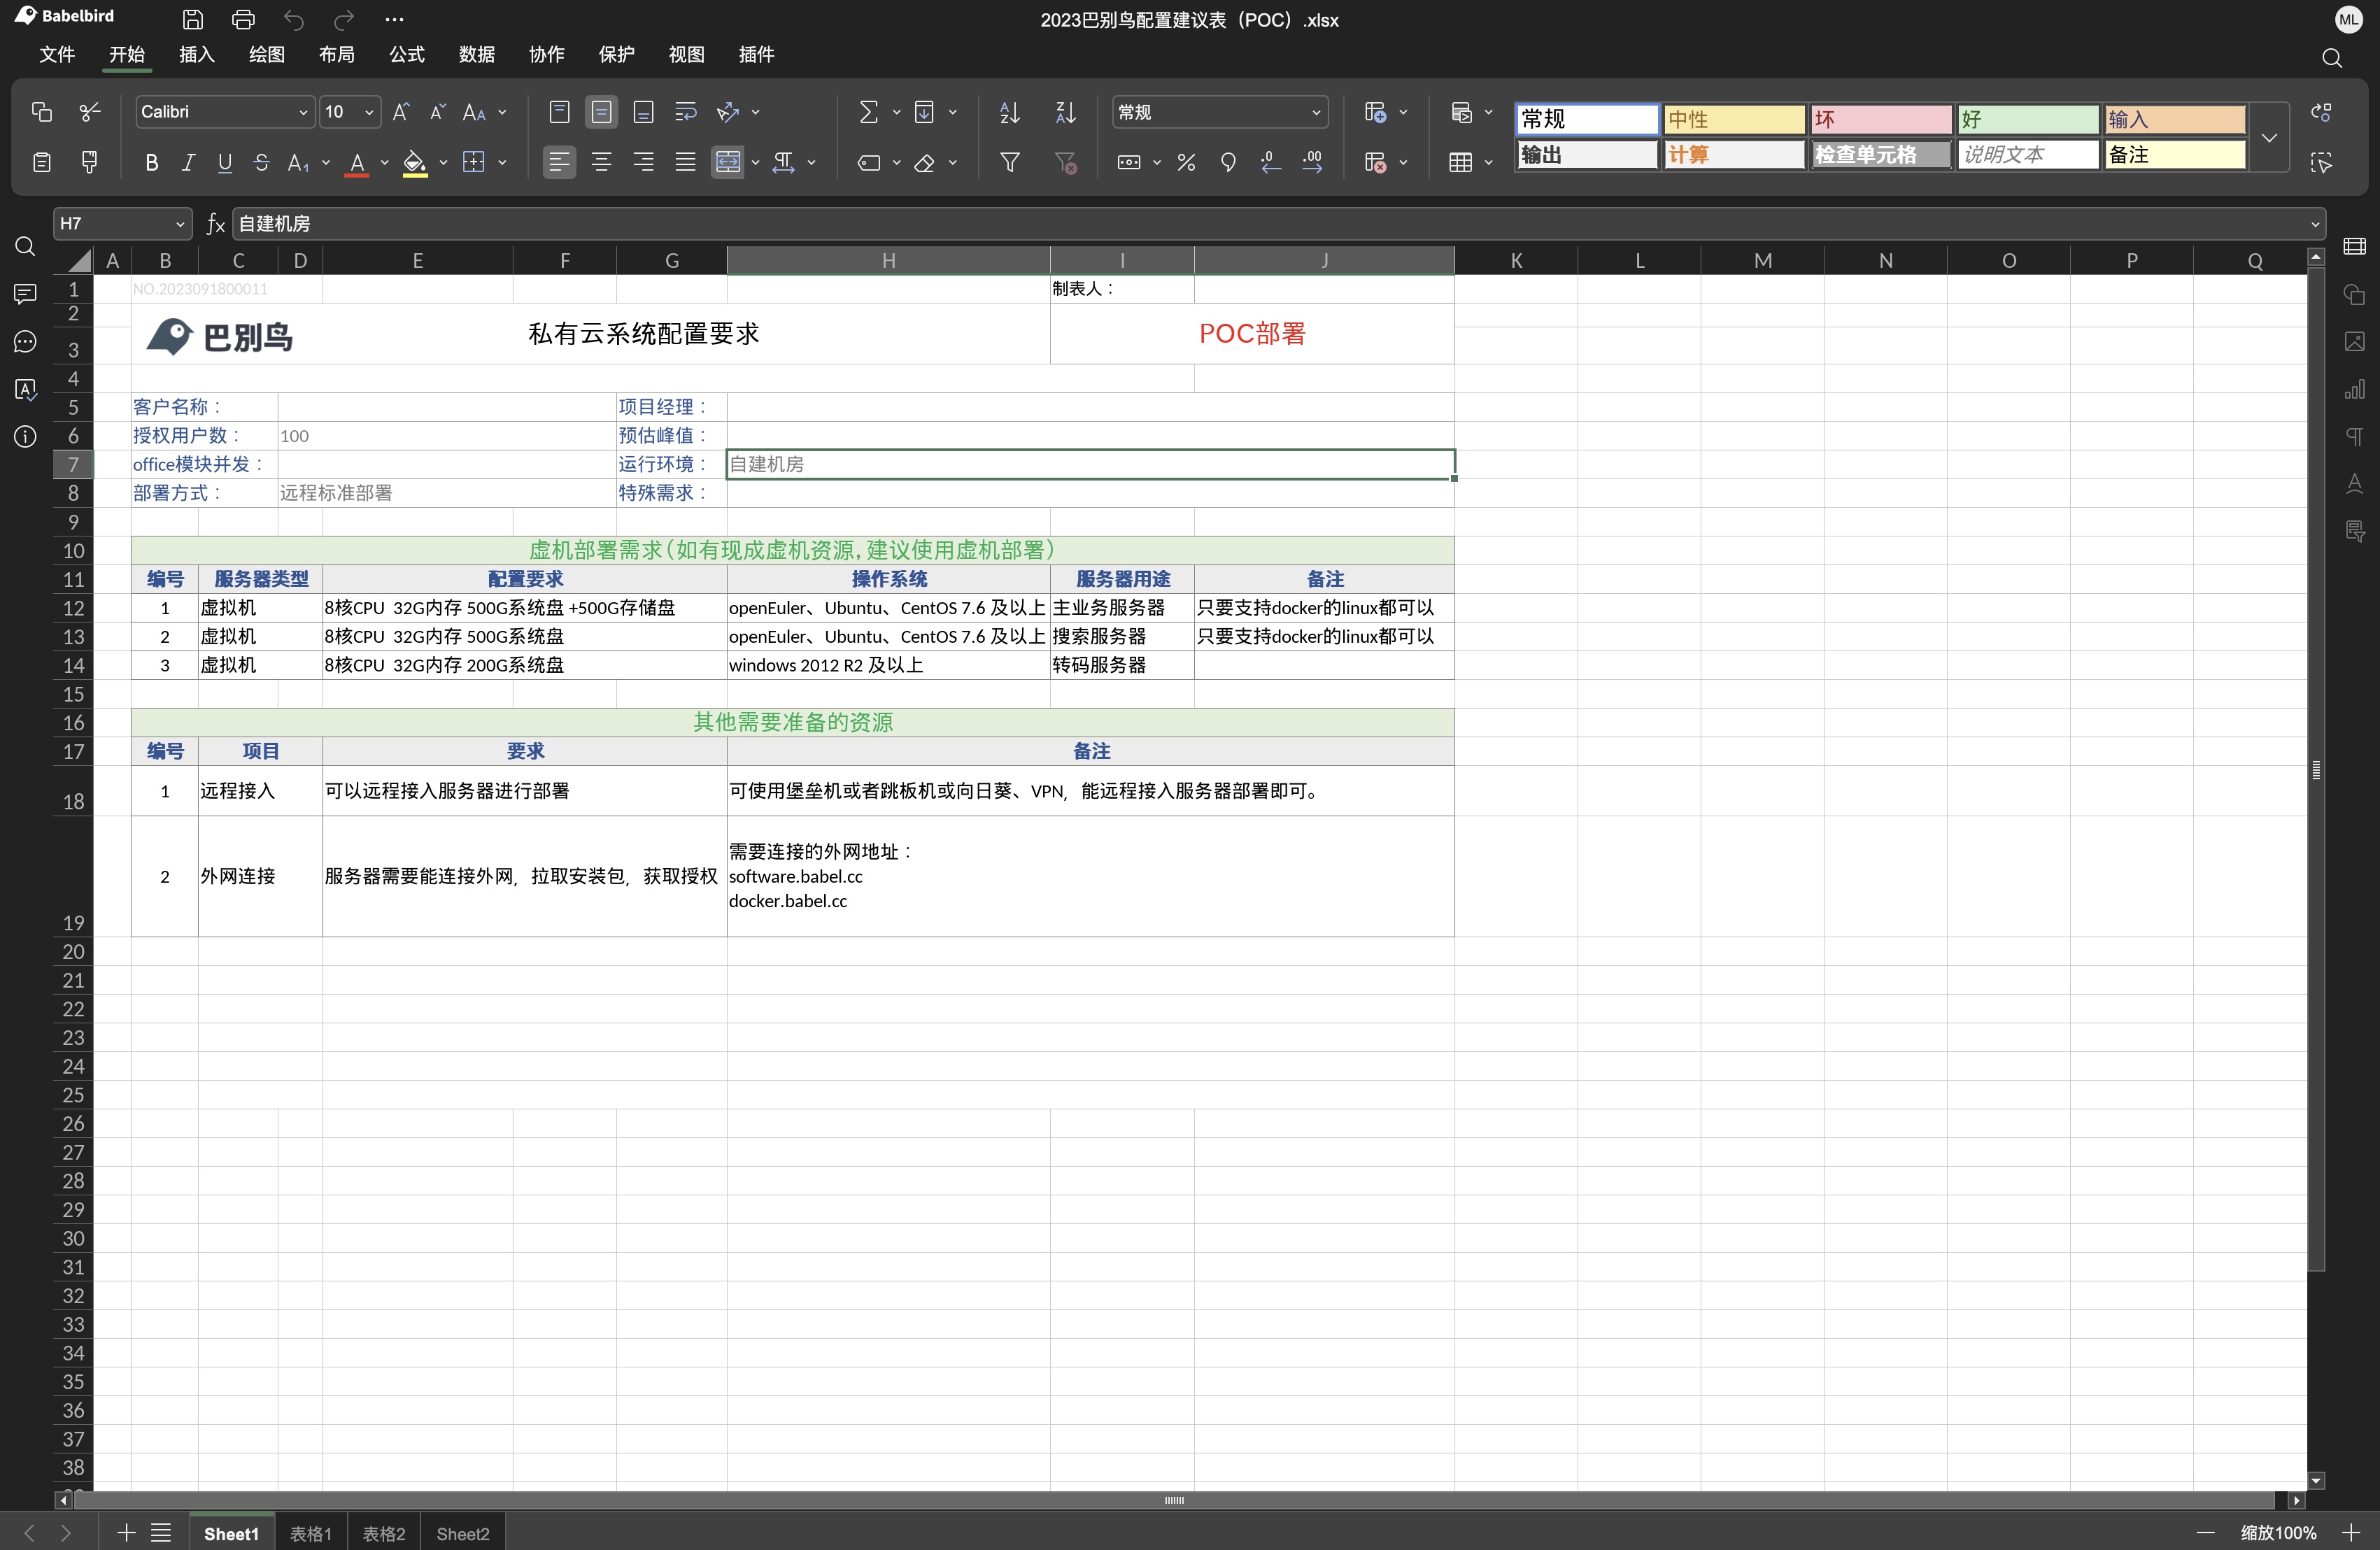Screen dimensions: 2380x1550
Task: Increase font size with A-up icon
Action: tap(400, 112)
